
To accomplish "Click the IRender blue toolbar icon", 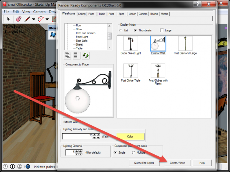I will click(53, 35).
